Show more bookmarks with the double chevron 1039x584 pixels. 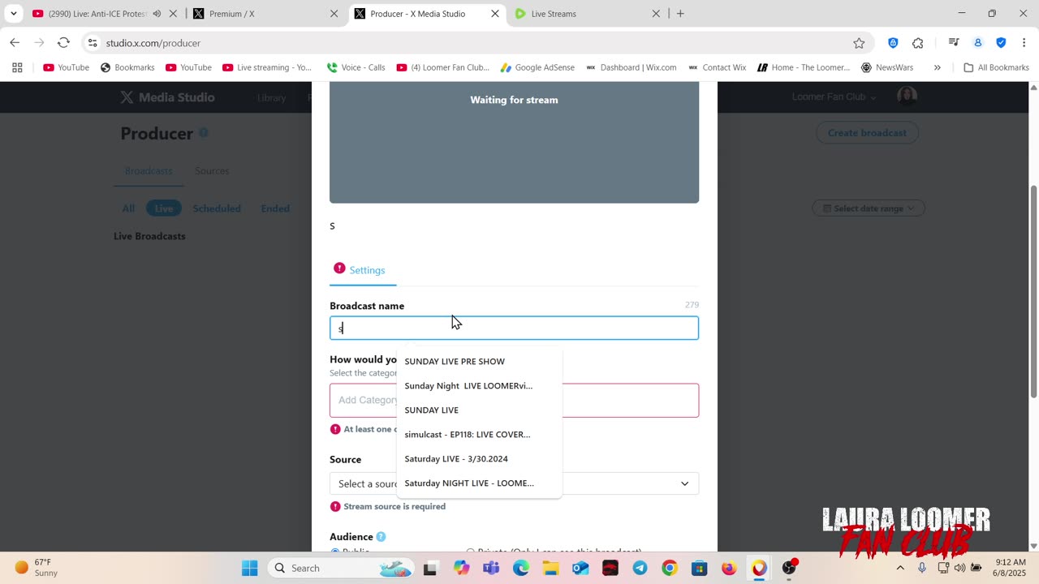(937, 67)
